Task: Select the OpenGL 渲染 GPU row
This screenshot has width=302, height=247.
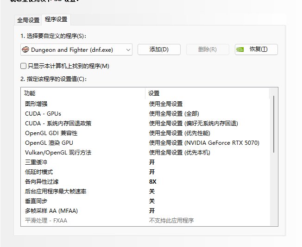Action: 145,143
